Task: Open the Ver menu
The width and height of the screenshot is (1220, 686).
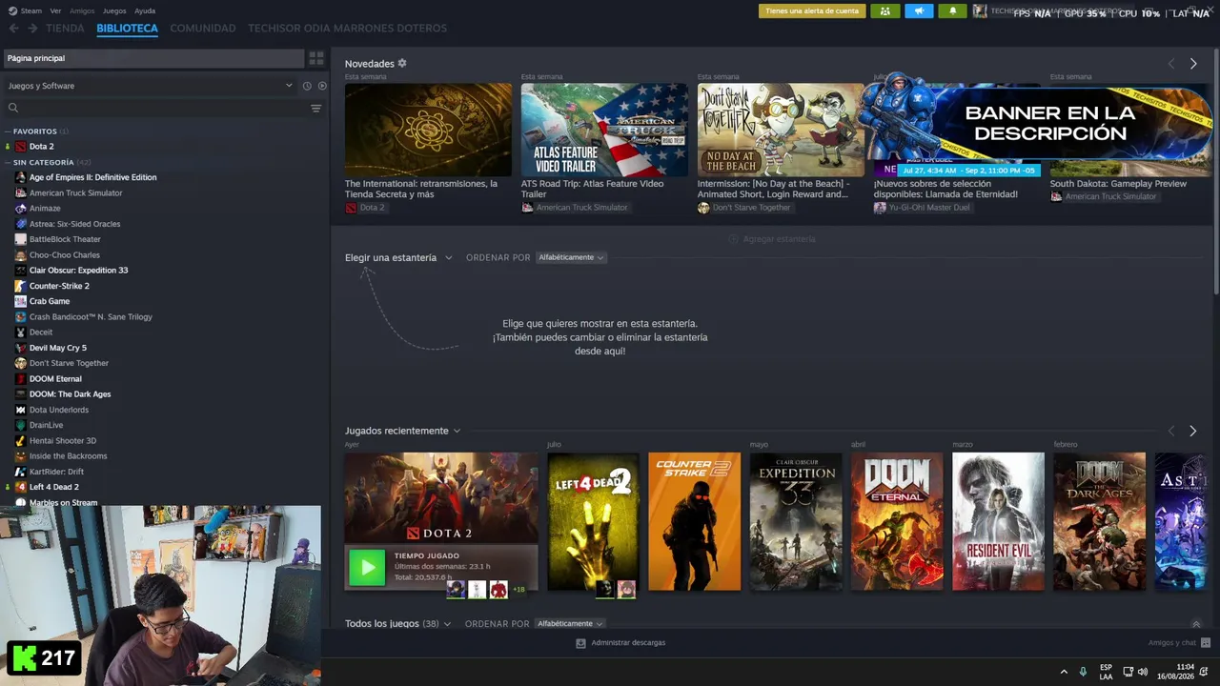Action: click(x=55, y=10)
